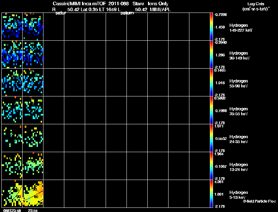The height and width of the screenshot is (212, 278).
Task: Click the color bar beside Hydrogen 35-55 keV
Action: [211, 110]
